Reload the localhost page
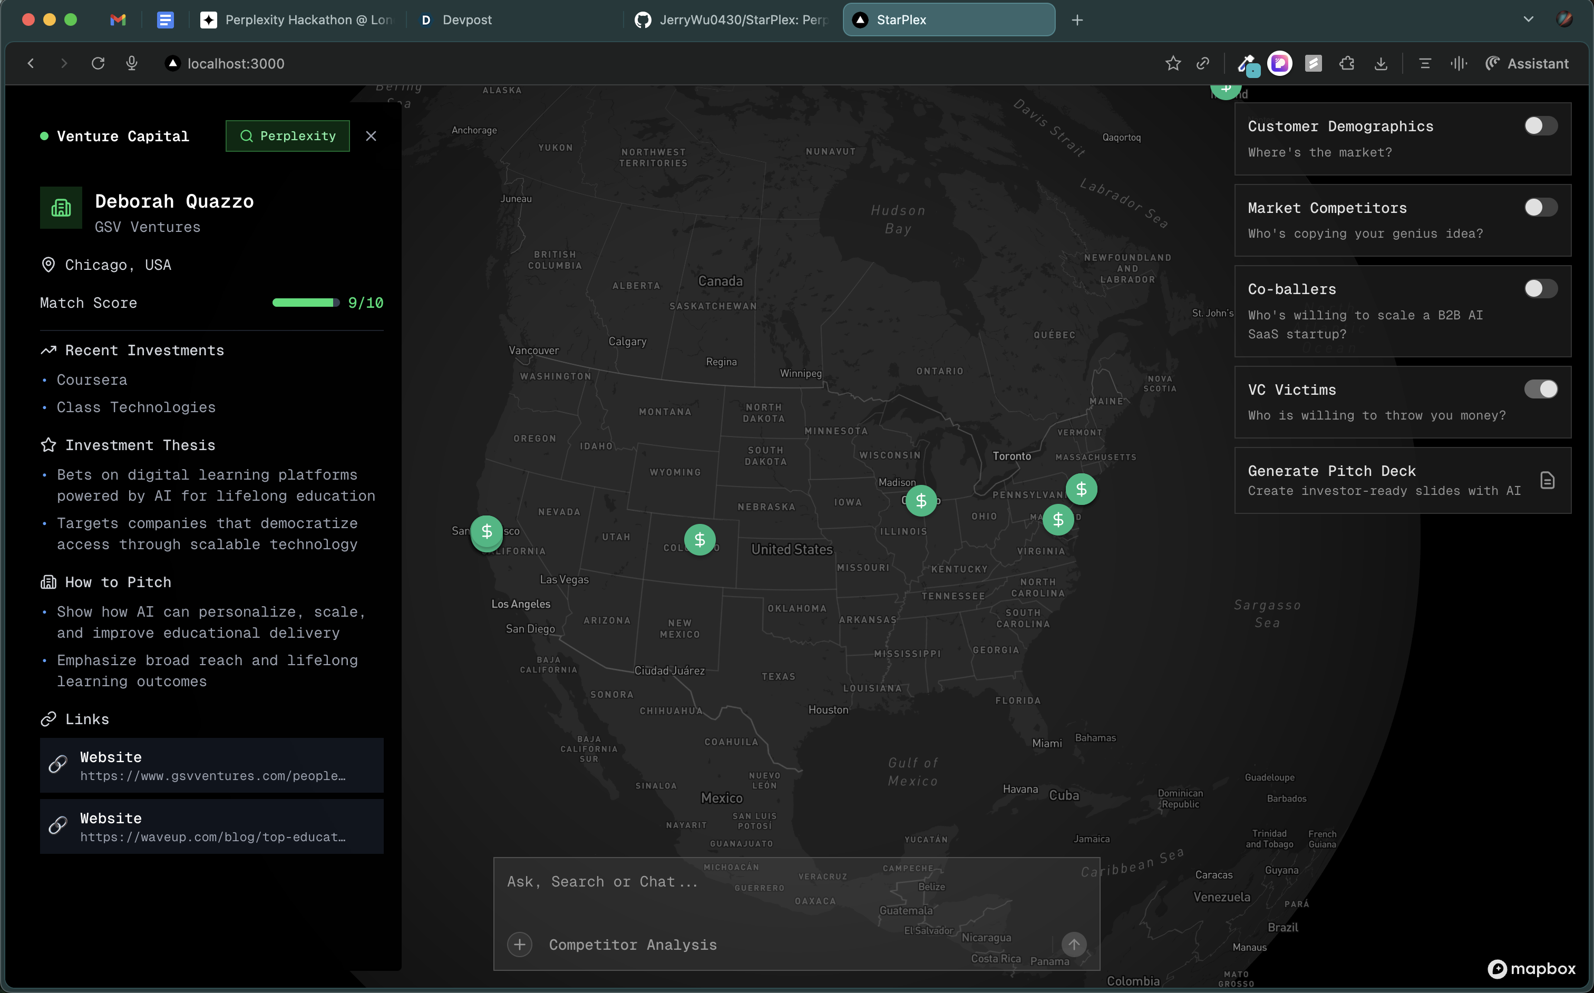Screen dimensions: 1594x993 pyautogui.click(x=98, y=64)
